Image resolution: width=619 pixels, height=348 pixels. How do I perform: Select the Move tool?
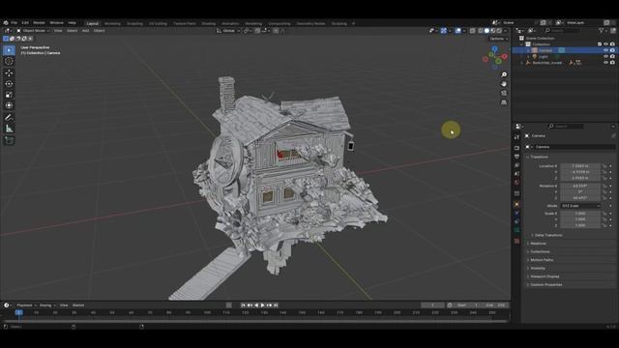click(x=9, y=73)
